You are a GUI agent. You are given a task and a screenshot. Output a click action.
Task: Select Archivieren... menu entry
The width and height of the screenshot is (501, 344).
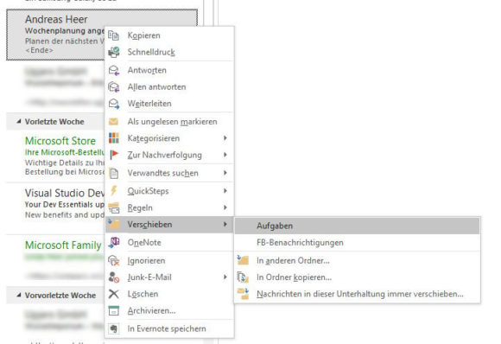[x=169, y=310]
